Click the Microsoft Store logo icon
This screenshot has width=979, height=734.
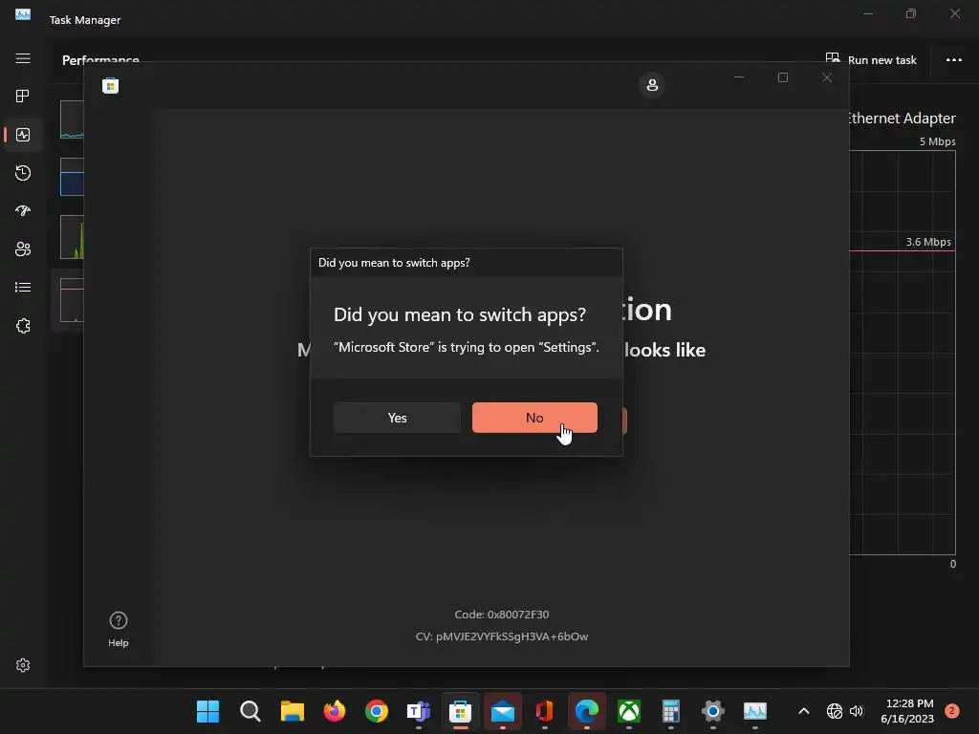pyautogui.click(x=111, y=85)
